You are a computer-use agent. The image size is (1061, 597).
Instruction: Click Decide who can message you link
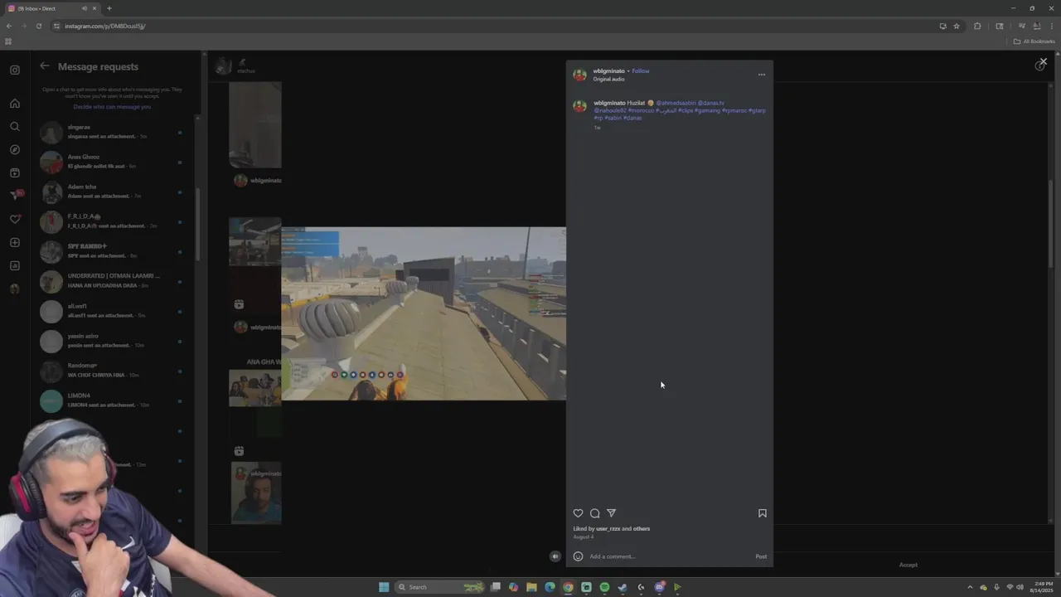pos(112,107)
